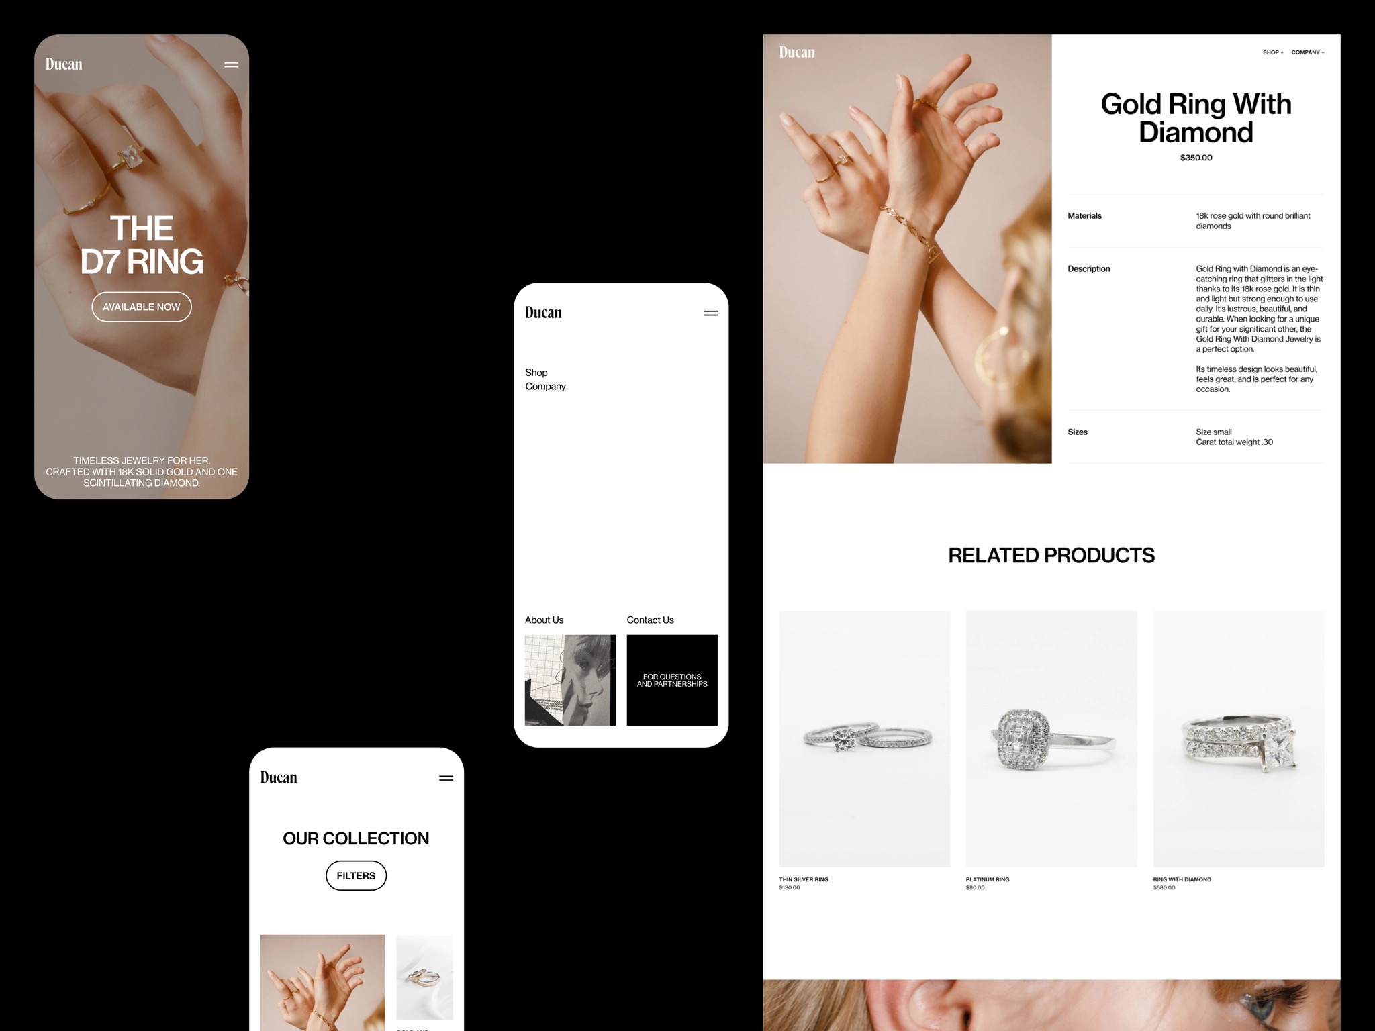Click Contact Us link in mobile overlay
Image resolution: width=1375 pixels, height=1031 pixels.
[650, 620]
